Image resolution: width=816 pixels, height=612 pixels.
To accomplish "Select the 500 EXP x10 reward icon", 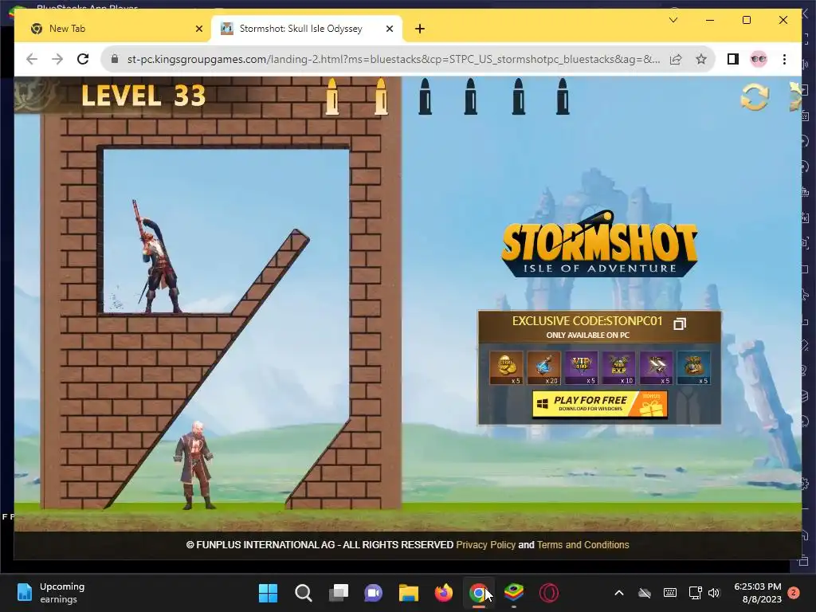I will 618,367.
